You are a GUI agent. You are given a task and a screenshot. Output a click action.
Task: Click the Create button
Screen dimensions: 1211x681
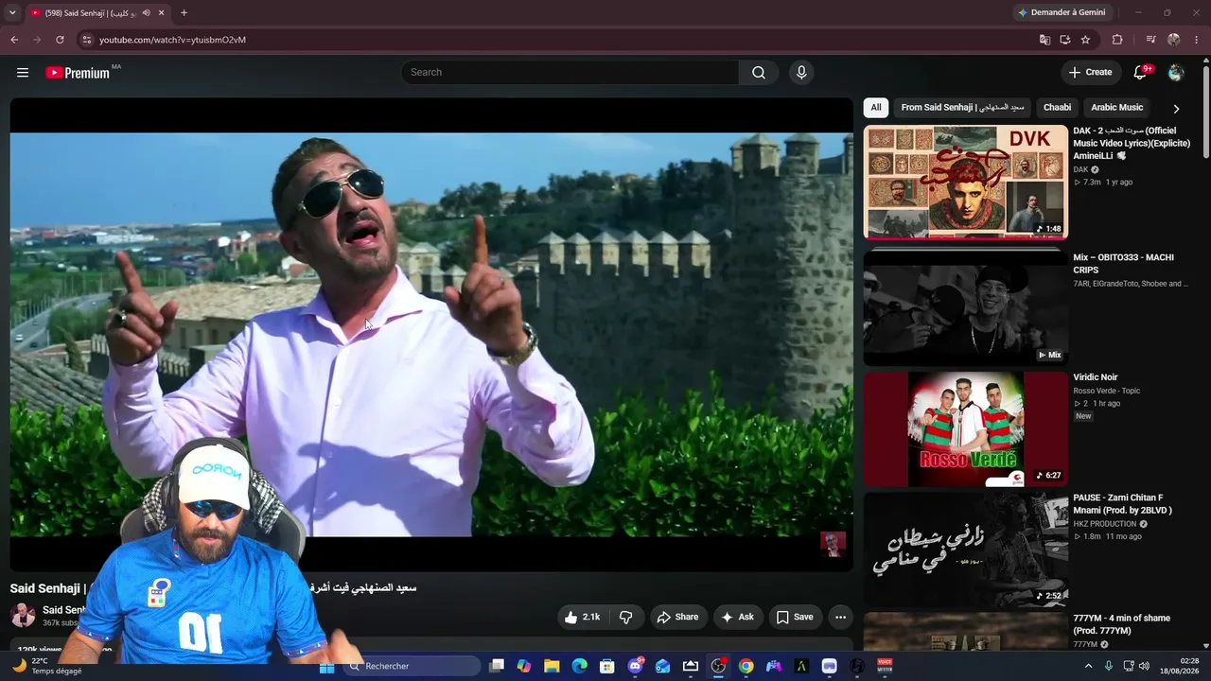(x=1090, y=73)
